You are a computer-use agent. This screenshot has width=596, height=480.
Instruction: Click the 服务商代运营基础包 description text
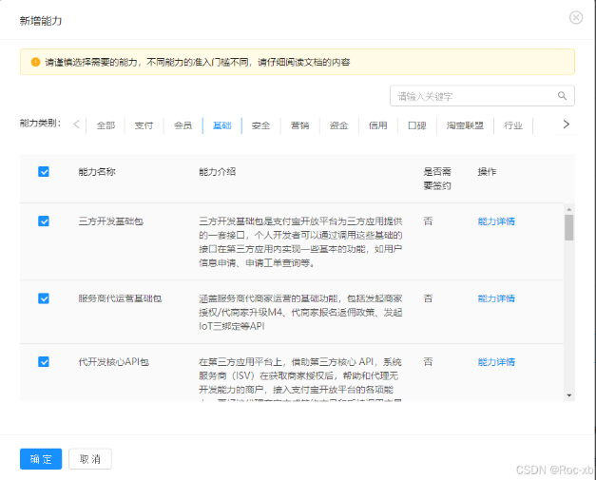click(x=300, y=312)
